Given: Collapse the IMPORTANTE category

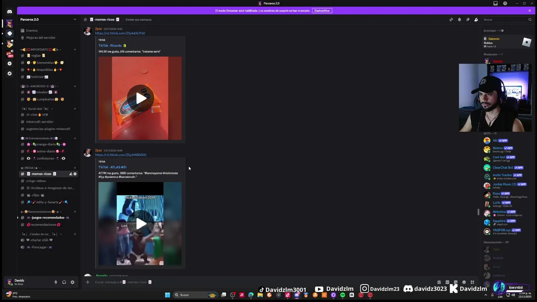Looking at the screenshot, I should [x=40, y=49].
